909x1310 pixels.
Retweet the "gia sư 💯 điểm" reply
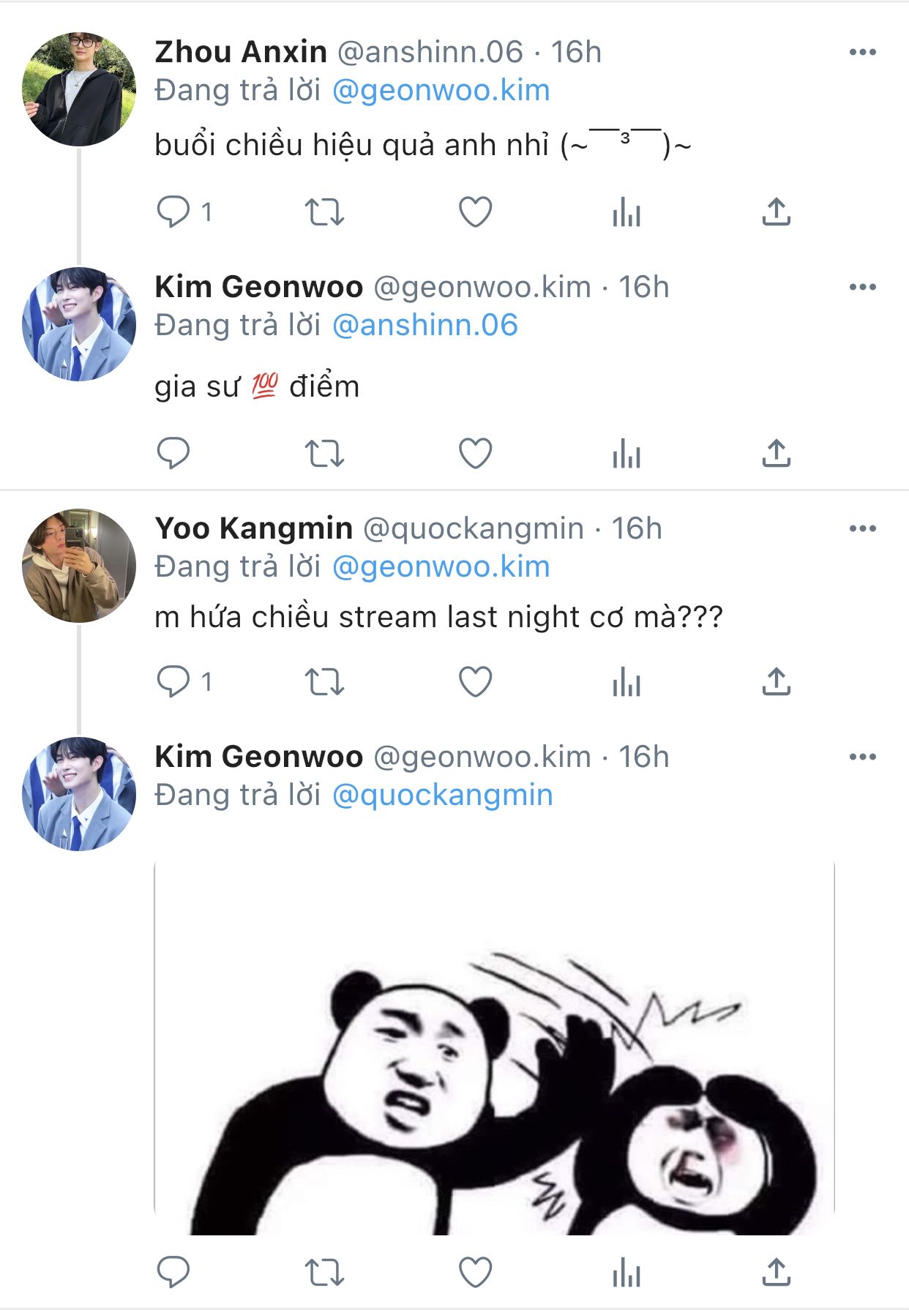324,454
